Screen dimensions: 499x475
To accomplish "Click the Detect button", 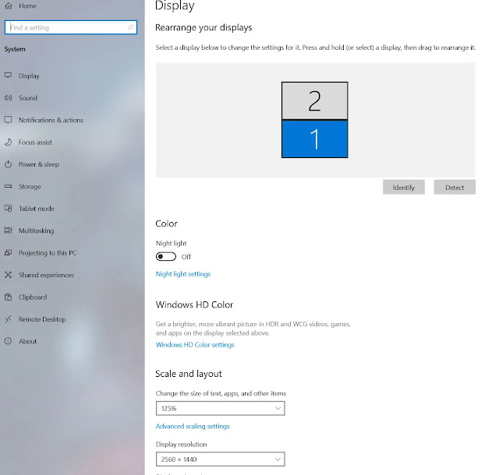I will (455, 187).
